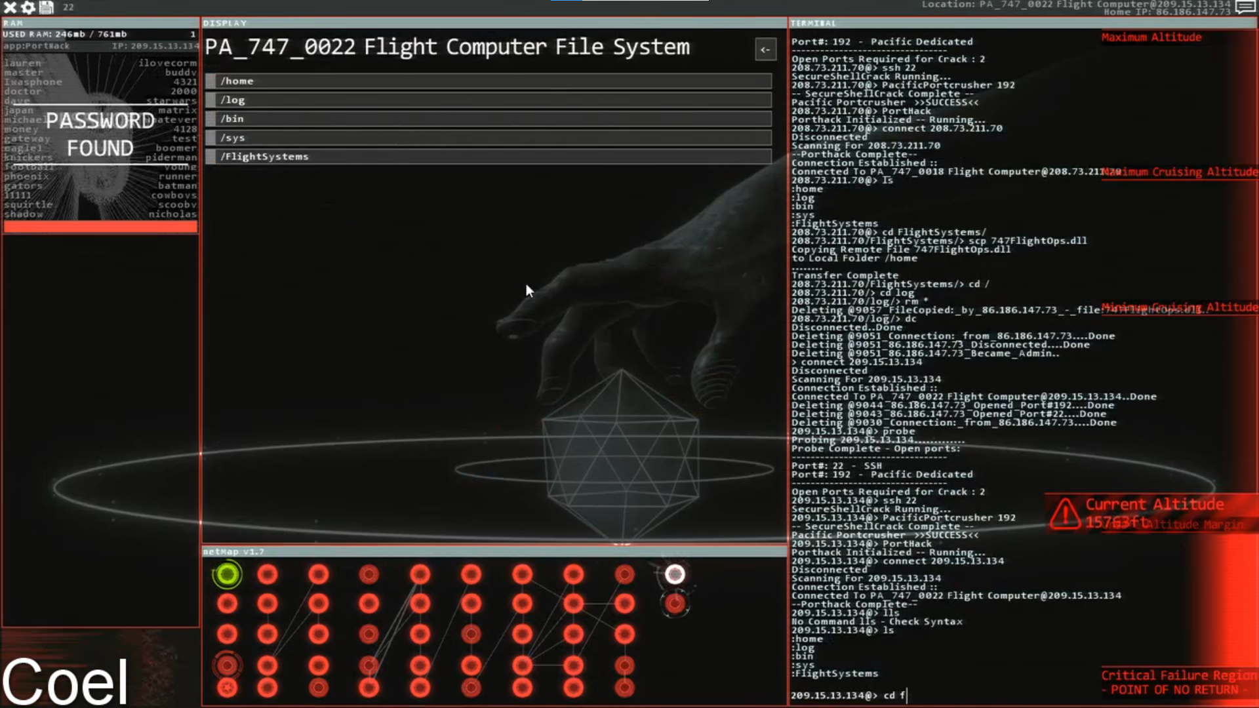Expand the PA_747_0022 Flight Computer panel
1259x708 pixels.
click(x=765, y=49)
